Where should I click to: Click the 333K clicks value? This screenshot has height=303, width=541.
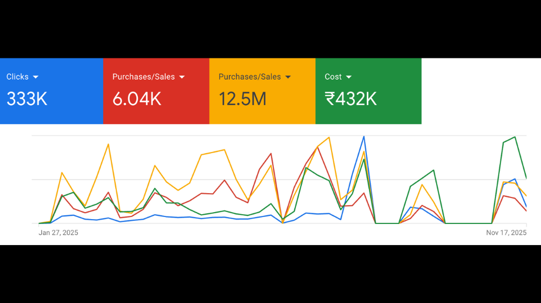(x=27, y=99)
